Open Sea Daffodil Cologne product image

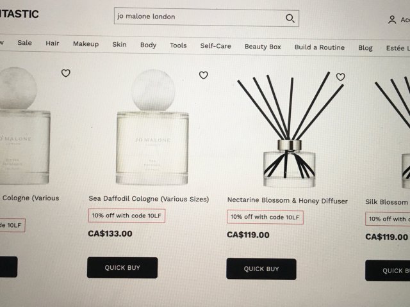152,127
